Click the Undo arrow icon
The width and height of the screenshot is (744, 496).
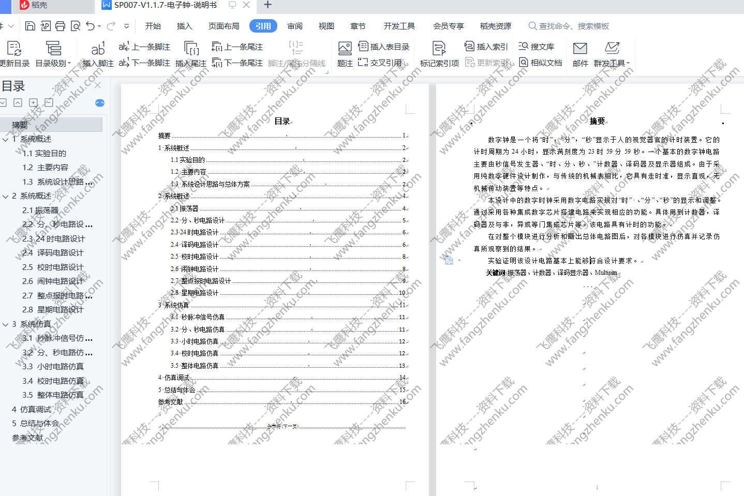pyautogui.click(x=91, y=26)
